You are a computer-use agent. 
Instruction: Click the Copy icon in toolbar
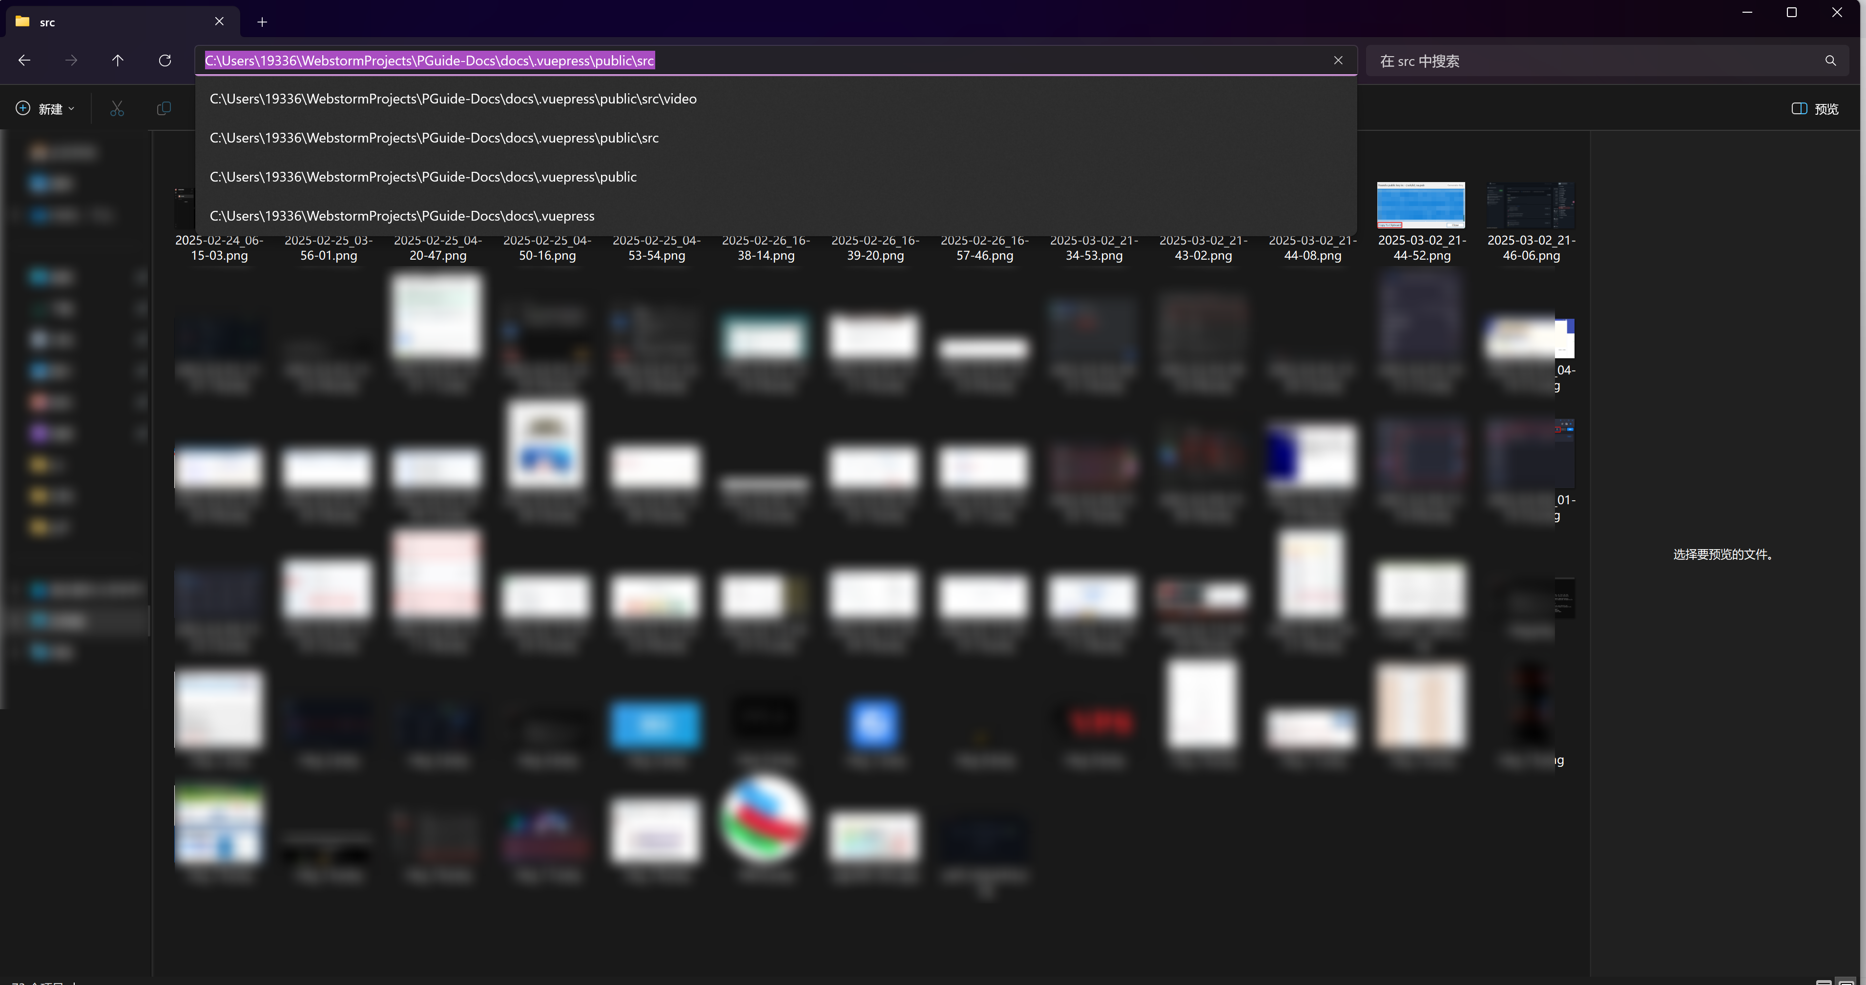point(164,109)
